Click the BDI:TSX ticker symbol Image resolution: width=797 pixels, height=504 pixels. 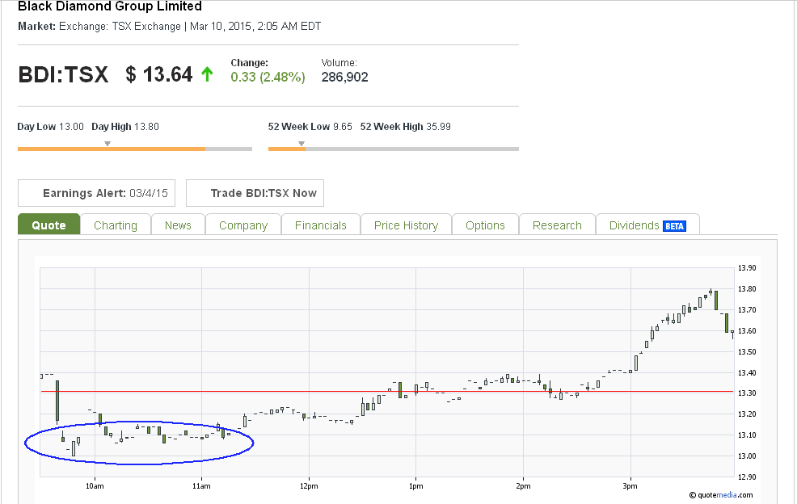pyautogui.click(x=64, y=74)
